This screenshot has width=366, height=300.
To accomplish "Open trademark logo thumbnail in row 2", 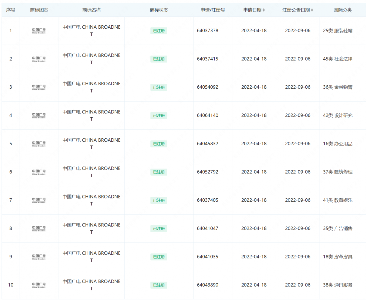I will click(x=39, y=59).
